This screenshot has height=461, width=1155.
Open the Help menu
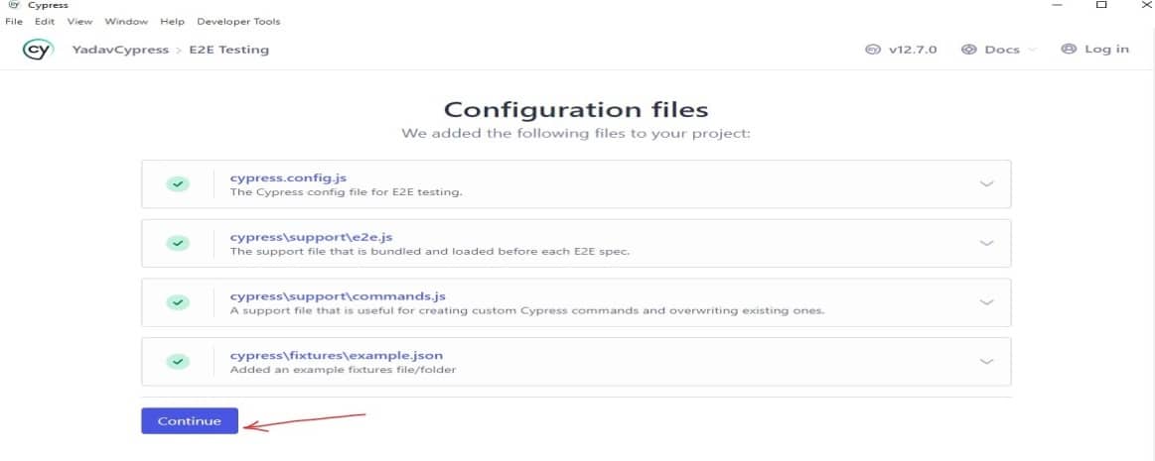(173, 22)
